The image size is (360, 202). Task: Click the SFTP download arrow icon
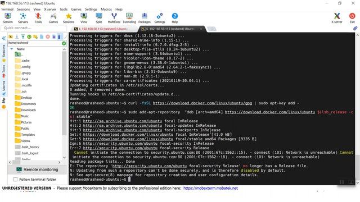point(17,36)
